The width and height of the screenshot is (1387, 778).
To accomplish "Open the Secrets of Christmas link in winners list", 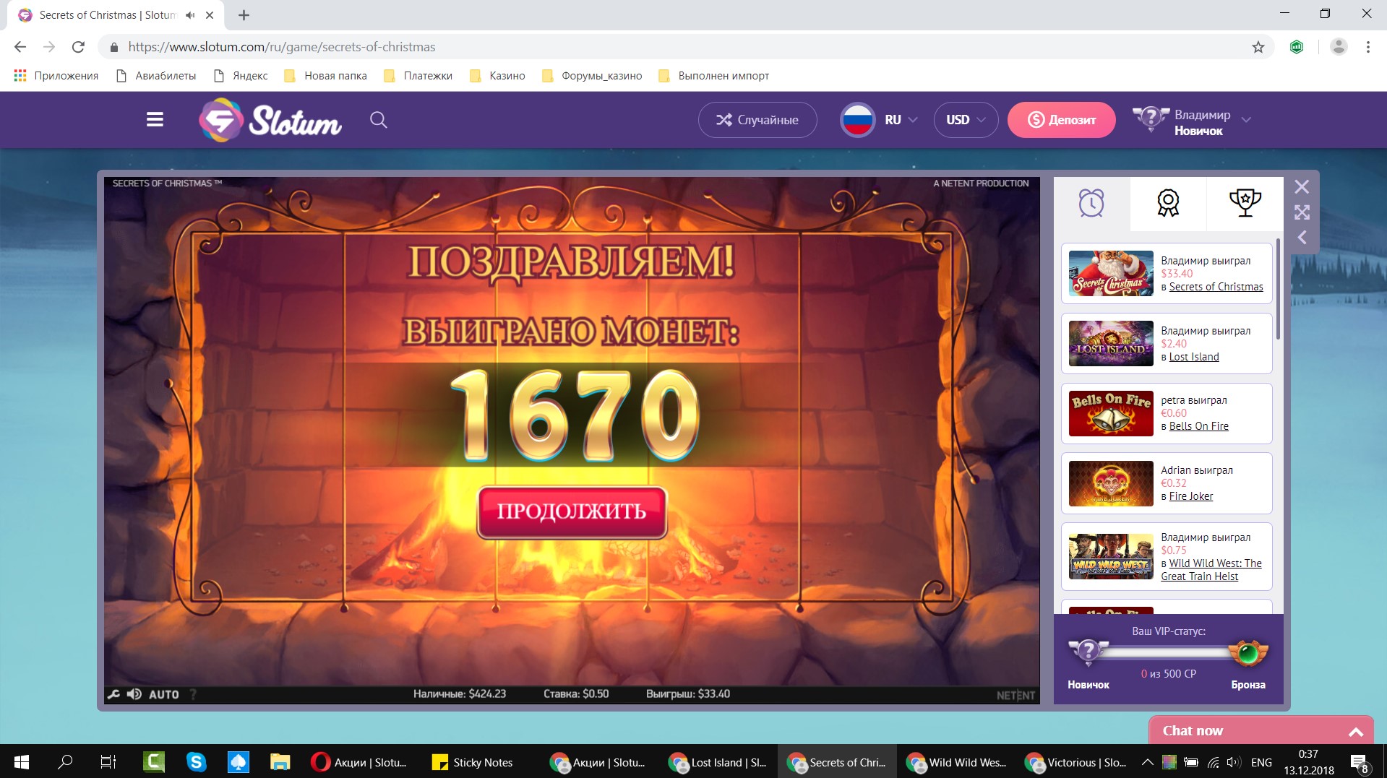I will pos(1216,287).
